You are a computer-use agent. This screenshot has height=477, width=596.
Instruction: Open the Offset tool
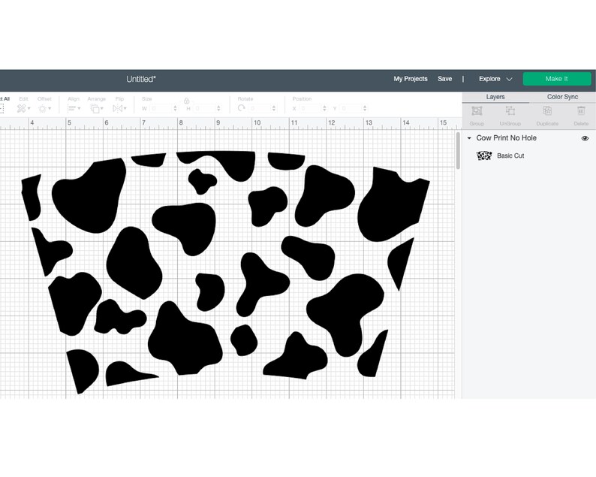pyautogui.click(x=44, y=108)
